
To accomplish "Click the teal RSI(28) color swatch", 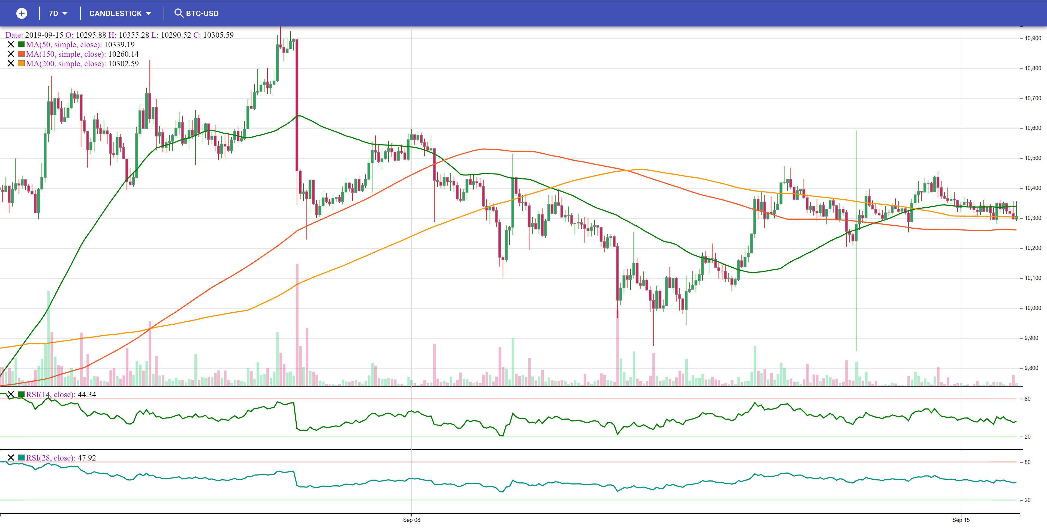I will [21, 458].
